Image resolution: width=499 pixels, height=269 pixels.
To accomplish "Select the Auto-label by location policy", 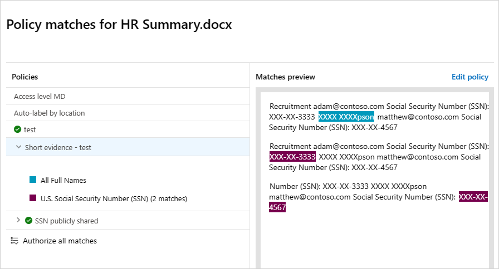I will (x=49, y=113).
